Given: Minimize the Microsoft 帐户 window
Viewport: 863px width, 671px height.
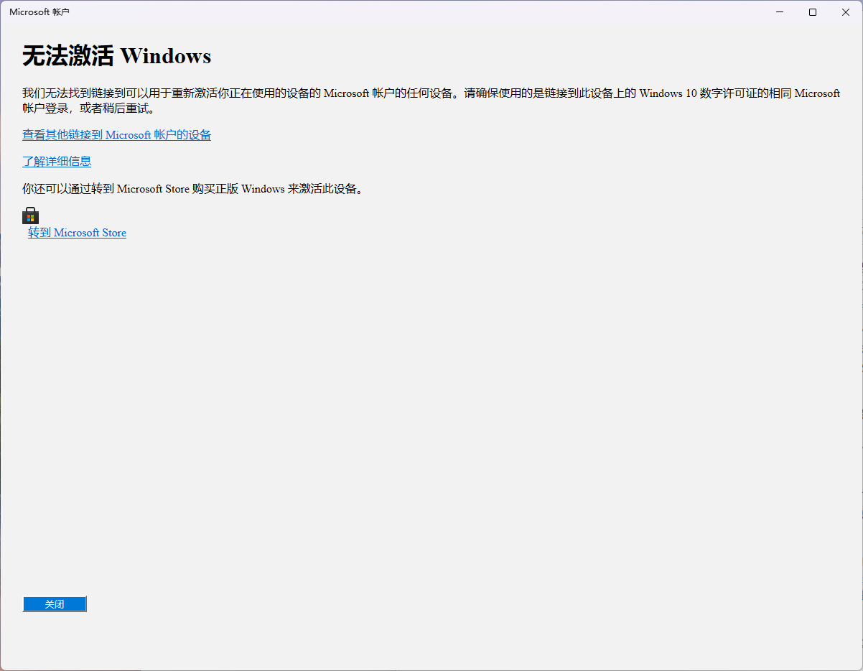Looking at the screenshot, I should [780, 12].
